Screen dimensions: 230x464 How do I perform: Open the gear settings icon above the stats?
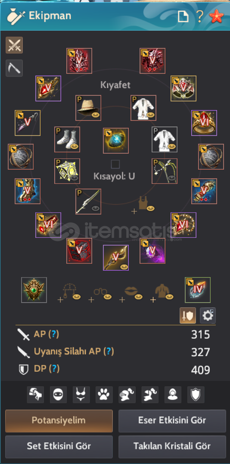[208, 316]
